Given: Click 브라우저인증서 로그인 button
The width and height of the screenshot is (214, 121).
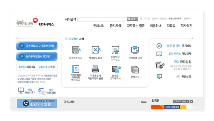Looking at the screenshot, I should pyautogui.click(x=37, y=56).
